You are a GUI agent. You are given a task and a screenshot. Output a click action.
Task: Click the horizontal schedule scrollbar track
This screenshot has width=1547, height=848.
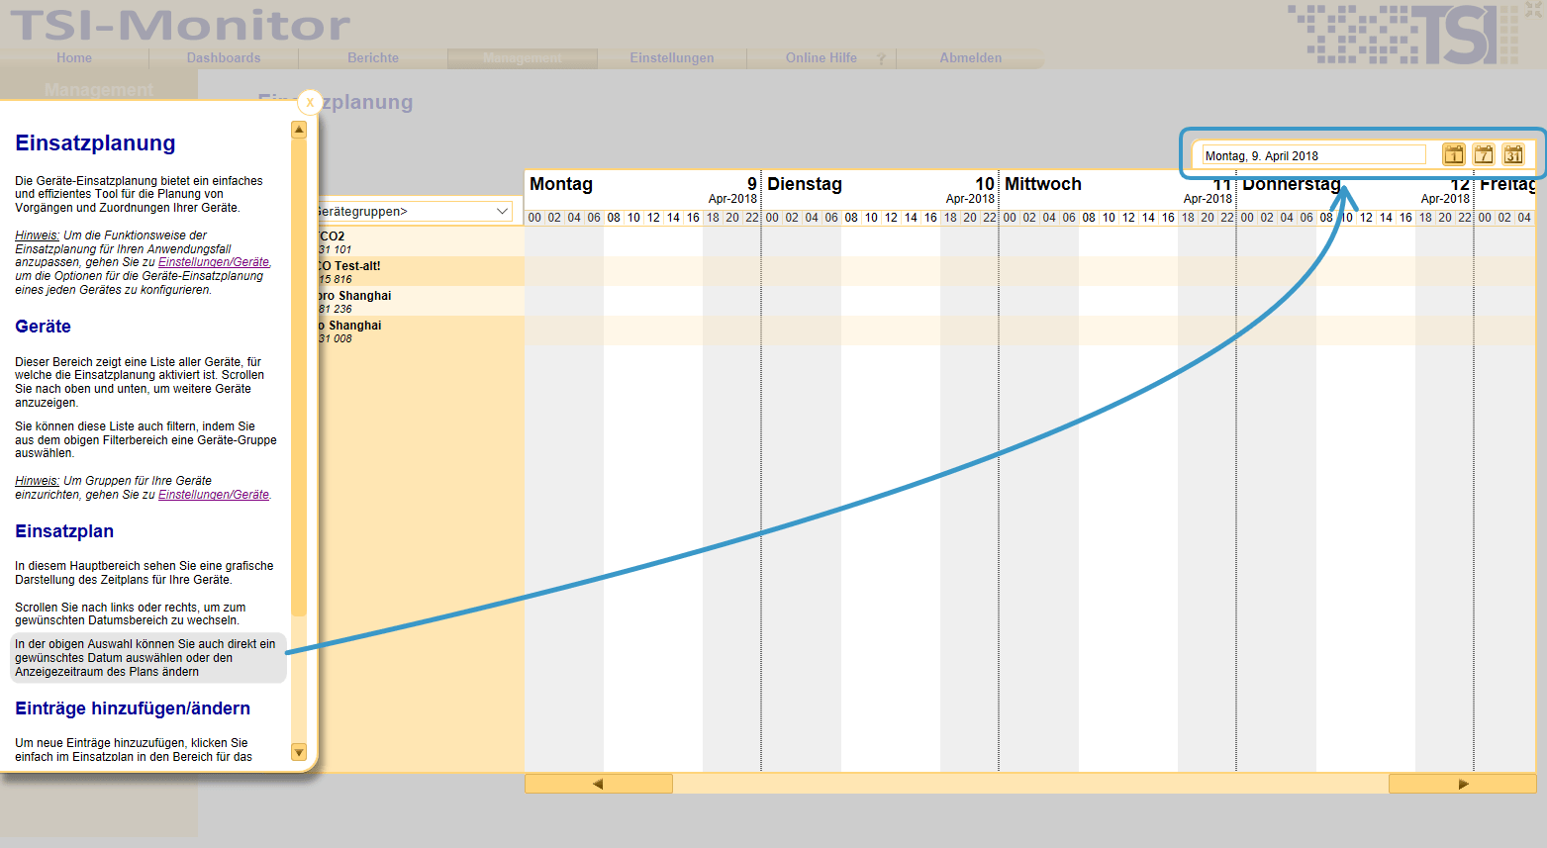[x=1029, y=784]
